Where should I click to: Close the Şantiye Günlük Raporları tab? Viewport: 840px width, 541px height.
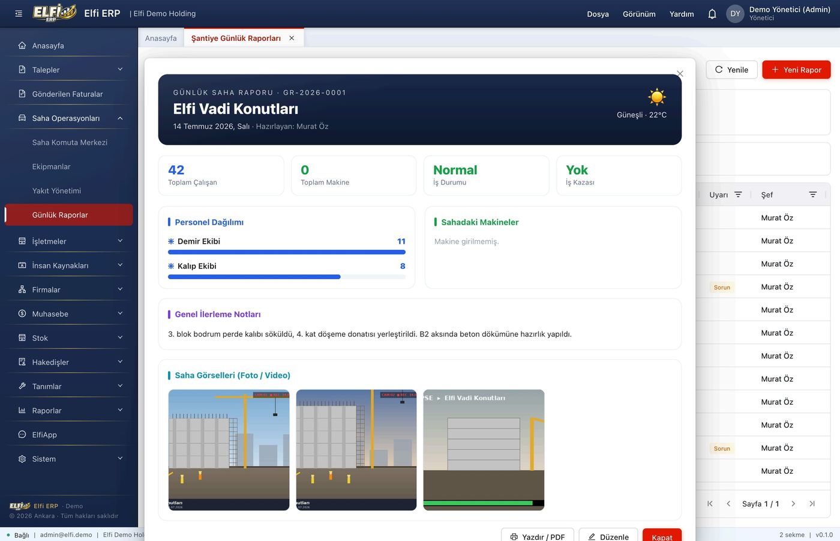point(292,38)
